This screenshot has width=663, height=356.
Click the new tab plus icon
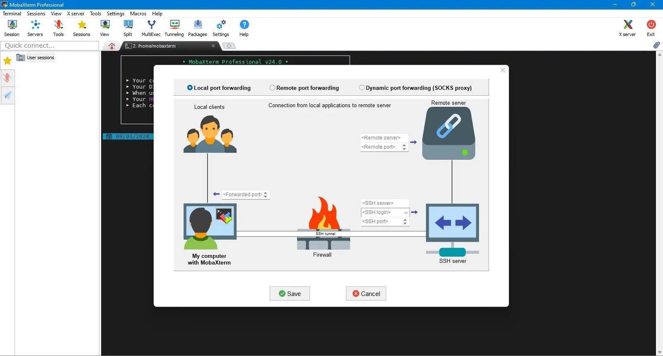[x=229, y=46]
